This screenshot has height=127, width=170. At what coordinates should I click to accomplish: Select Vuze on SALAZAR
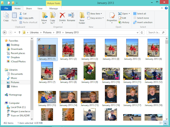pyautogui.click(x=18, y=115)
